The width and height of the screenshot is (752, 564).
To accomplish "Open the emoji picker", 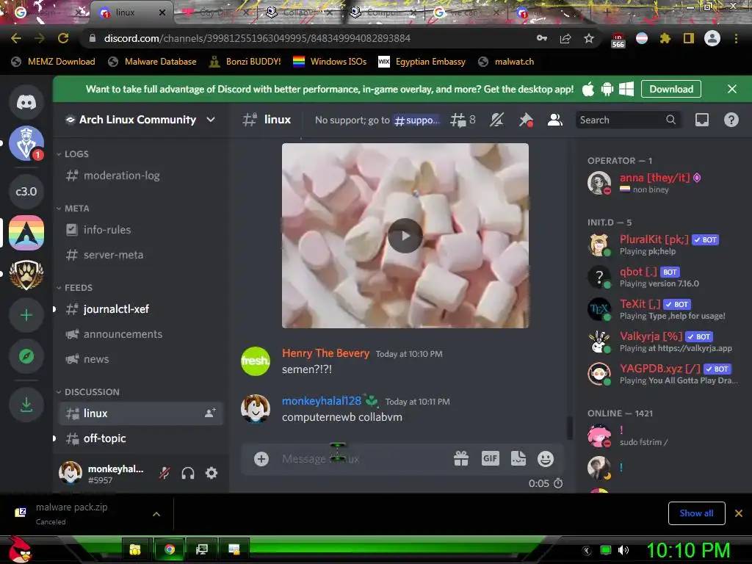I will pos(546,459).
